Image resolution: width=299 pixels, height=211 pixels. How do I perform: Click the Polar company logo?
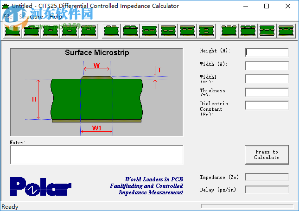pyautogui.click(x=41, y=186)
